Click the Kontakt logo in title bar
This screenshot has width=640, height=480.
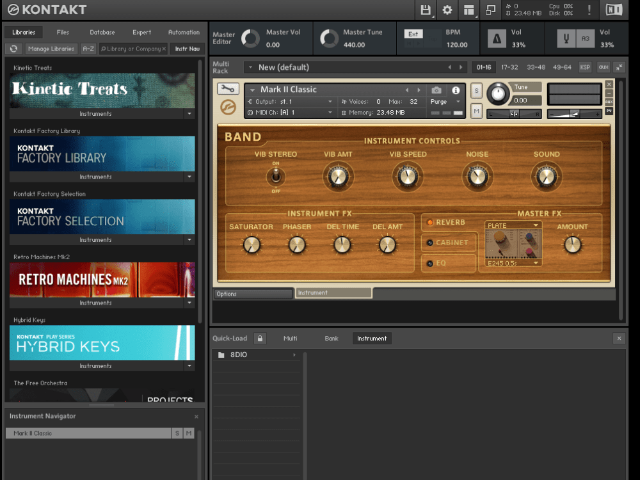pos(13,10)
